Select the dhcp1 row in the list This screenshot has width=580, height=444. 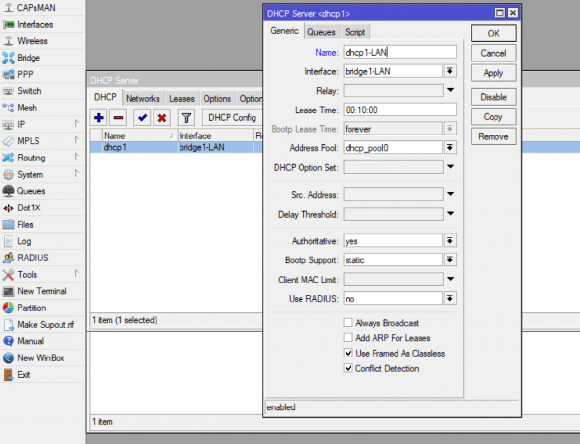pyautogui.click(x=176, y=147)
